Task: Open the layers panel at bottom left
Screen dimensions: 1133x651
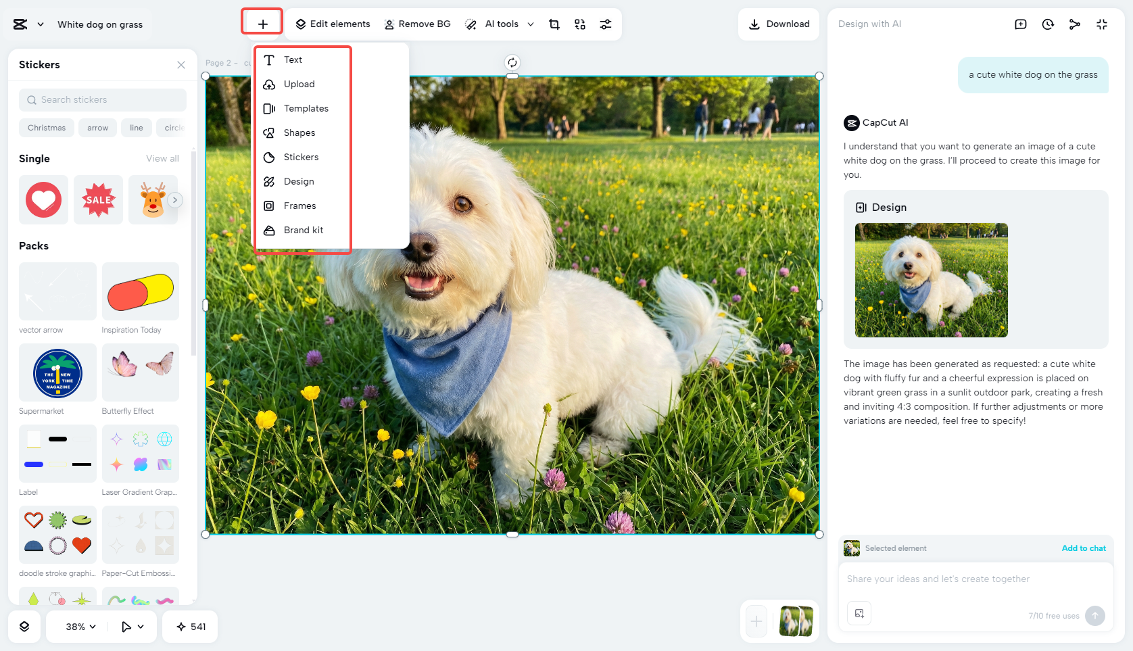Action: point(24,627)
